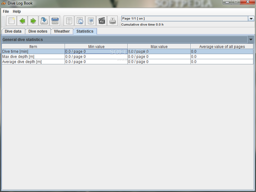The height and width of the screenshot is (192, 256).
Task: Click the Max value column header
Action: pyautogui.click(x=159, y=46)
